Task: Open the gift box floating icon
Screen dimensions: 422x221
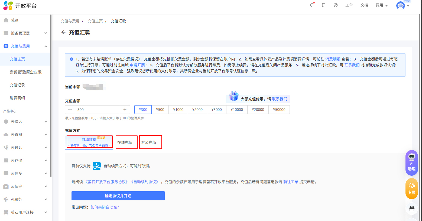Action: pos(412,209)
